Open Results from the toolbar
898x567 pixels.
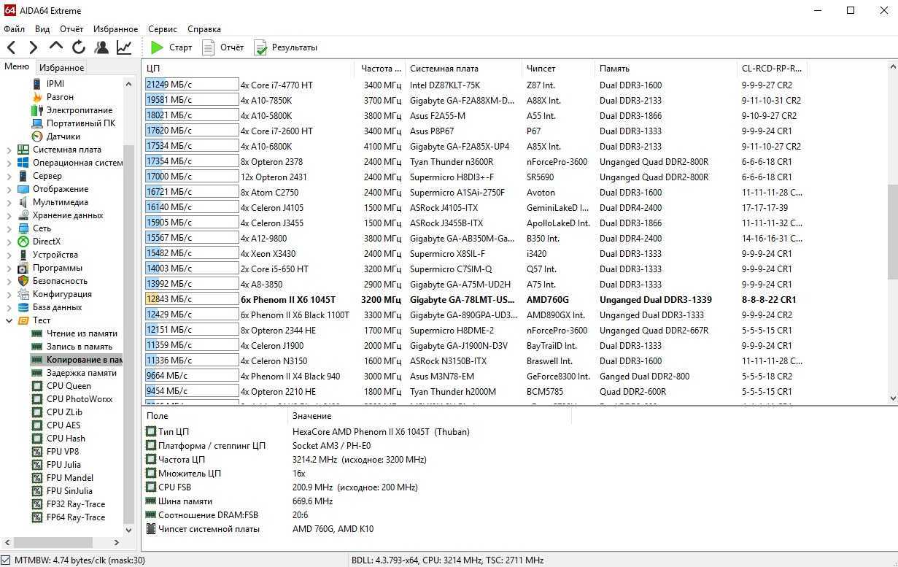click(285, 47)
